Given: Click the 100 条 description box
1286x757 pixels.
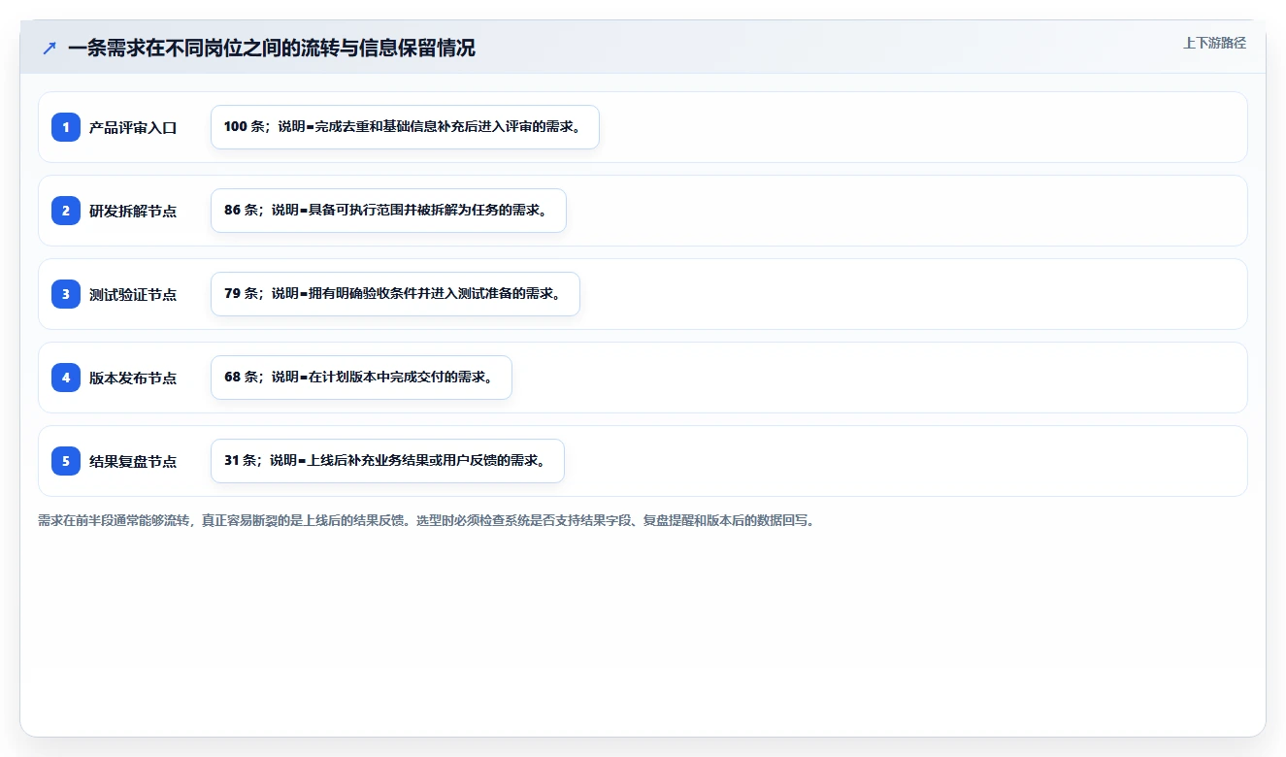Looking at the screenshot, I should click(x=405, y=127).
